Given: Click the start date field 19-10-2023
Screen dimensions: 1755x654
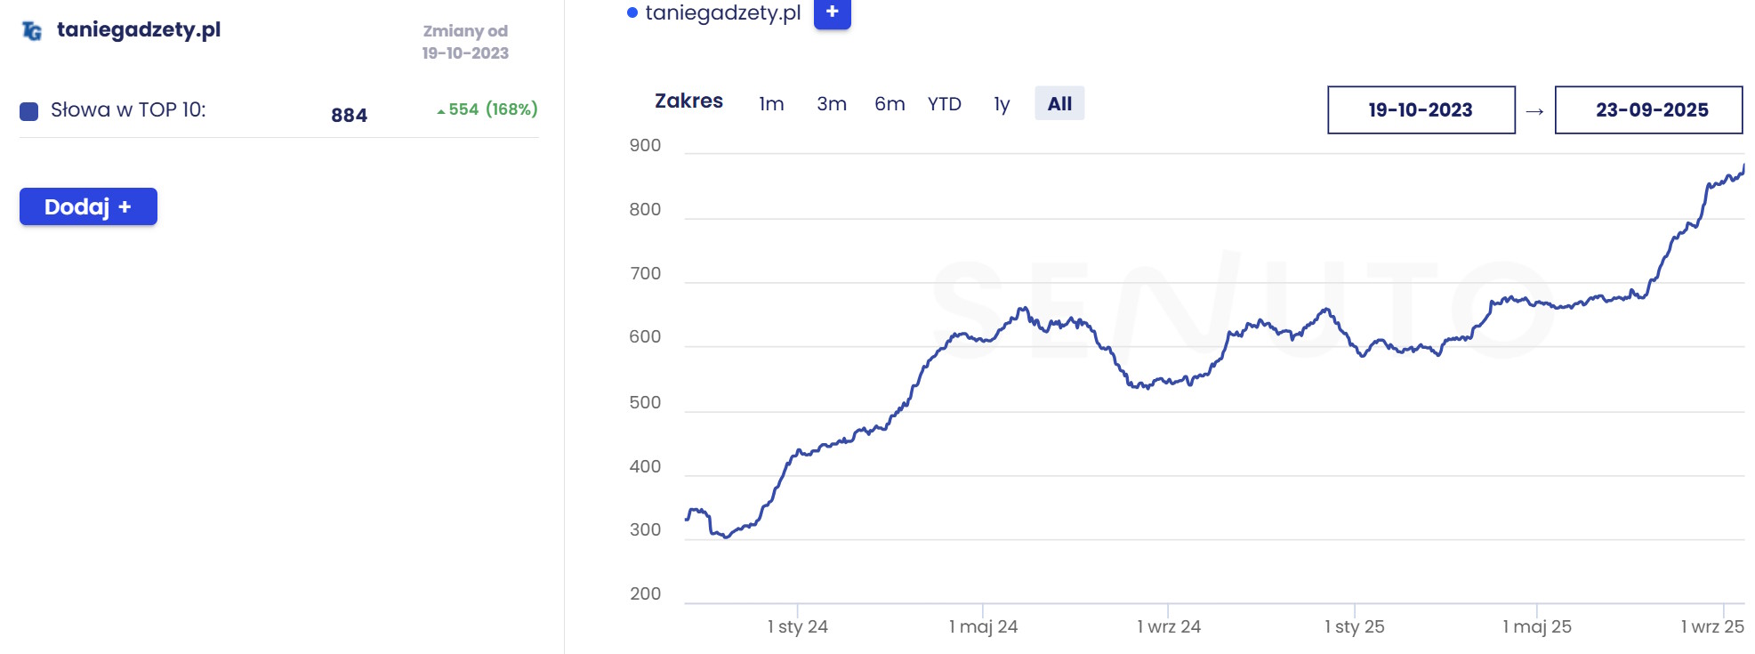Looking at the screenshot, I should coord(1421,110).
